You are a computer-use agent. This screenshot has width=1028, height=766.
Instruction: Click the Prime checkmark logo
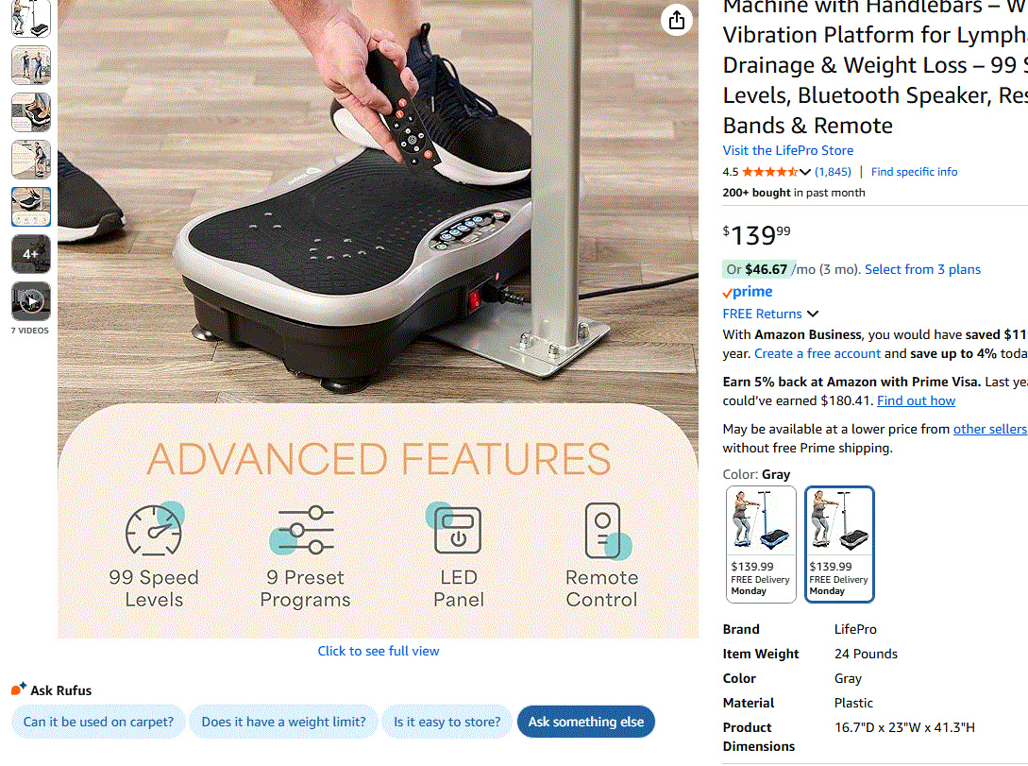[748, 292]
